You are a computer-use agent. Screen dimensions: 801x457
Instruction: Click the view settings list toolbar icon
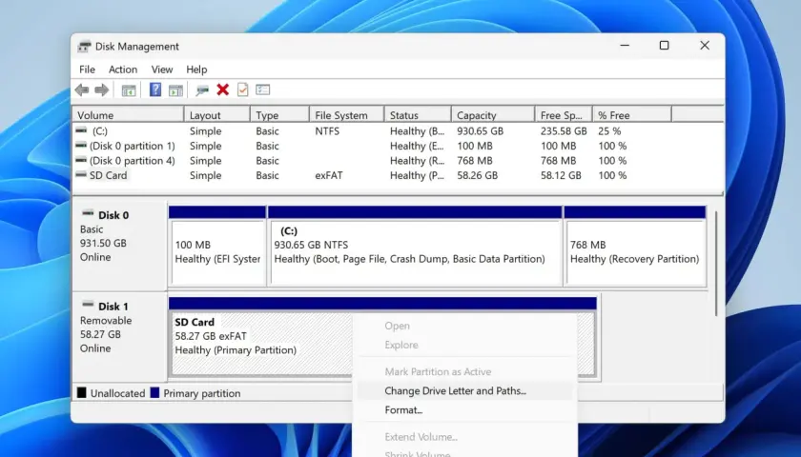coord(262,90)
